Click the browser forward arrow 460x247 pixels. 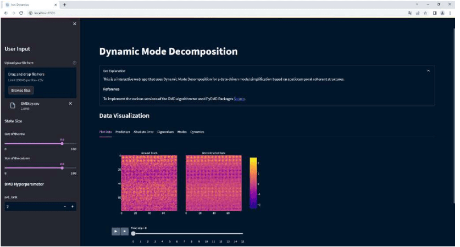tap(14, 13)
